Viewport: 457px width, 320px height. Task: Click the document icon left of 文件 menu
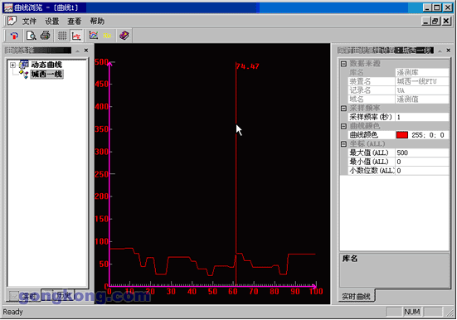coord(12,21)
